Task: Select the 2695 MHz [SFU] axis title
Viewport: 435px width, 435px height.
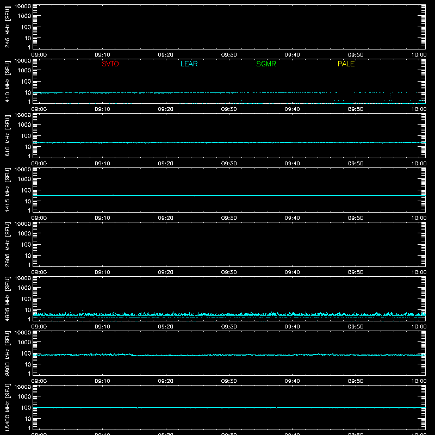Action: (8, 245)
